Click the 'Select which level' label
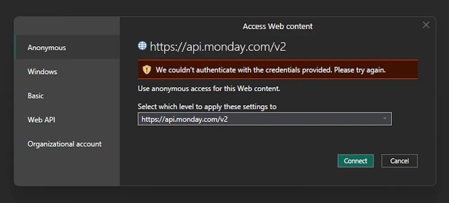This screenshot has height=203, width=449. (207, 107)
